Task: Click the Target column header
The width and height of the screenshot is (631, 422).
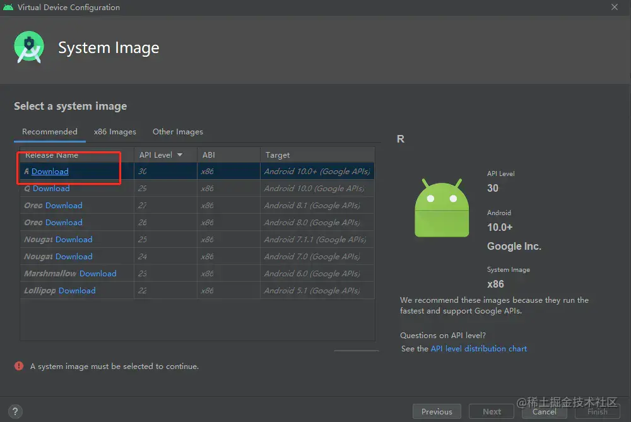Action: pyautogui.click(x=317, y=155)
